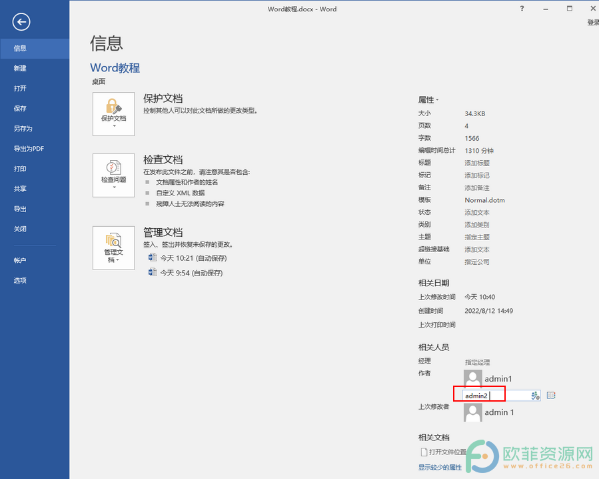
Task: Click the Word help question mark
Action: (x=522, y=9)
